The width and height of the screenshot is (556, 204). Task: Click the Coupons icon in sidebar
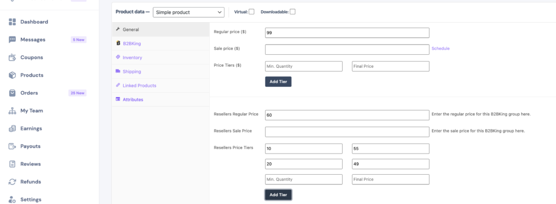(x=12, y=58)
